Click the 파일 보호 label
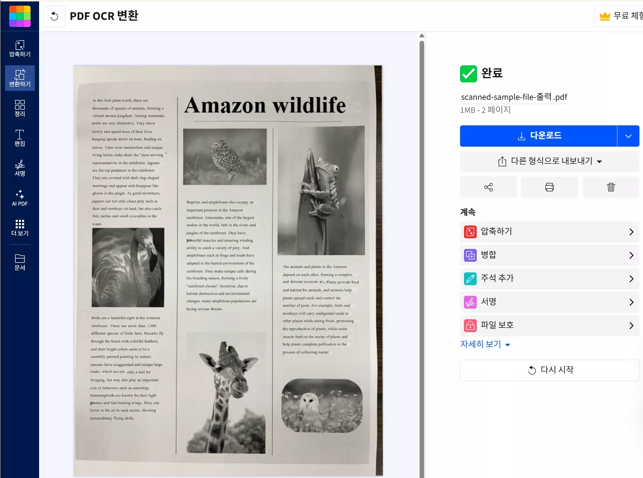This screenshot has width=643, height=478. [497, 325]
